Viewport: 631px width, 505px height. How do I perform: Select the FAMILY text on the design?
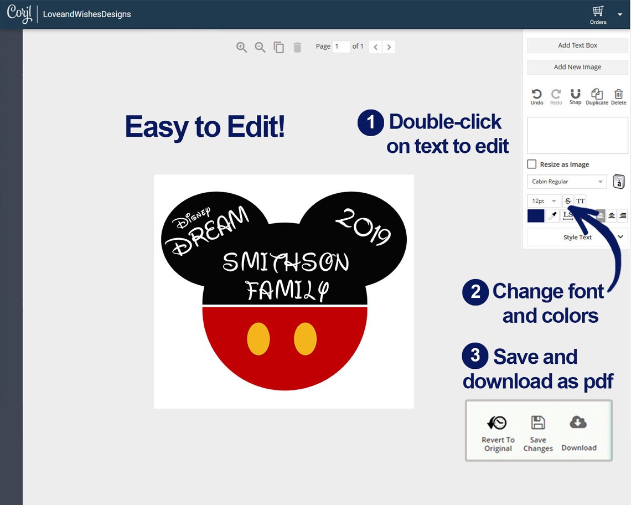coord(287,290)
